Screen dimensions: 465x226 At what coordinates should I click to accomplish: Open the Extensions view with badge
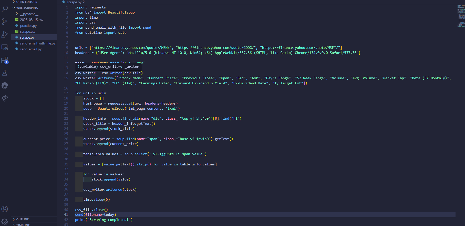click(x=5, y=60)
